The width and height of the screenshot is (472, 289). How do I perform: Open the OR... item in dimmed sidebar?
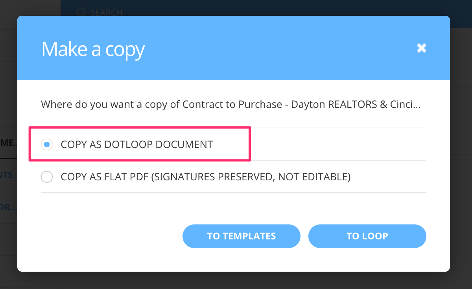coord(9,207)
